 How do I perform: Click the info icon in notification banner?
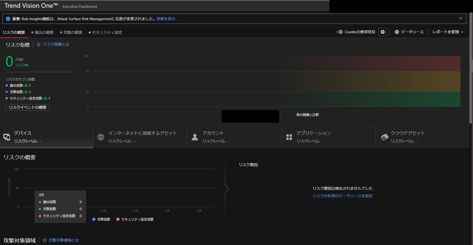(x=8, y=19)
